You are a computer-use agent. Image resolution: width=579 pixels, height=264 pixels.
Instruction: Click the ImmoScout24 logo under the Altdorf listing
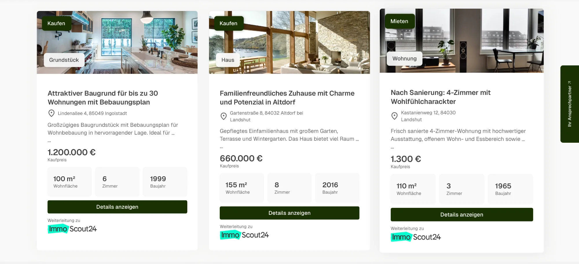coord(244,235)
